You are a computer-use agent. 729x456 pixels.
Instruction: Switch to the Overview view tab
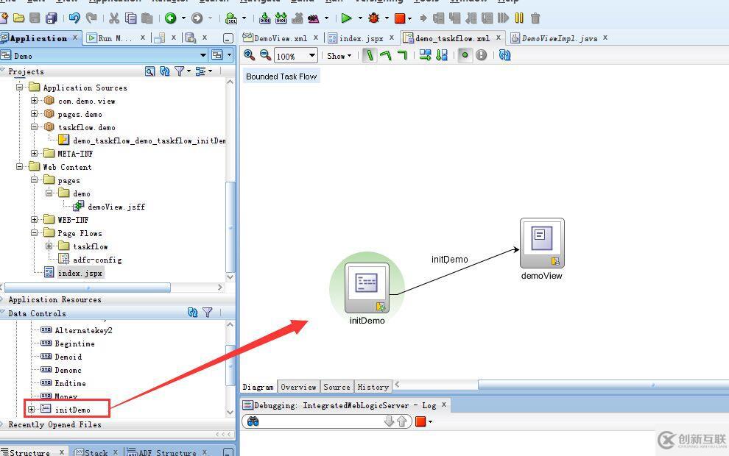(x=298, y=387)
